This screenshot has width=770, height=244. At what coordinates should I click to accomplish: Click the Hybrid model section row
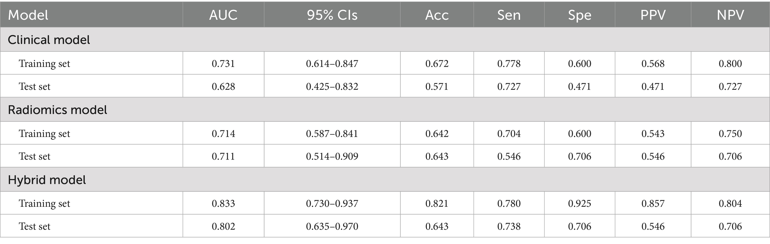[47, 180]
